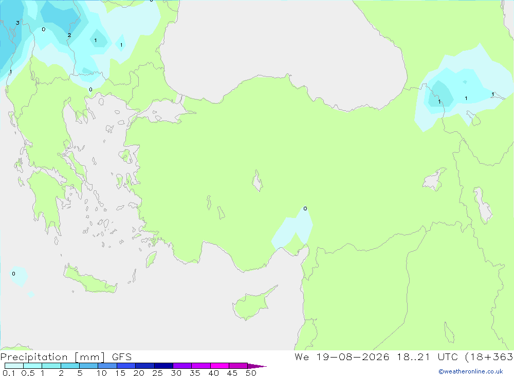Click the "0" value label southwest of Crete
514x376 pixels.
point(13,273)
